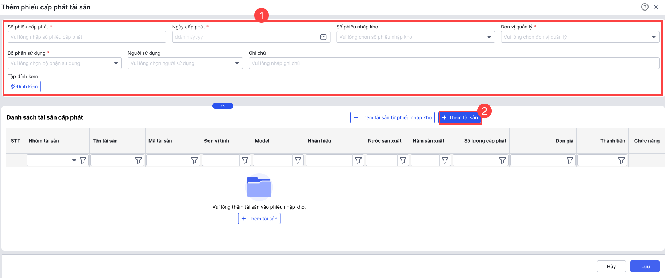Click filter icon in Thành tiền column
665x278 pixels.
622,160
